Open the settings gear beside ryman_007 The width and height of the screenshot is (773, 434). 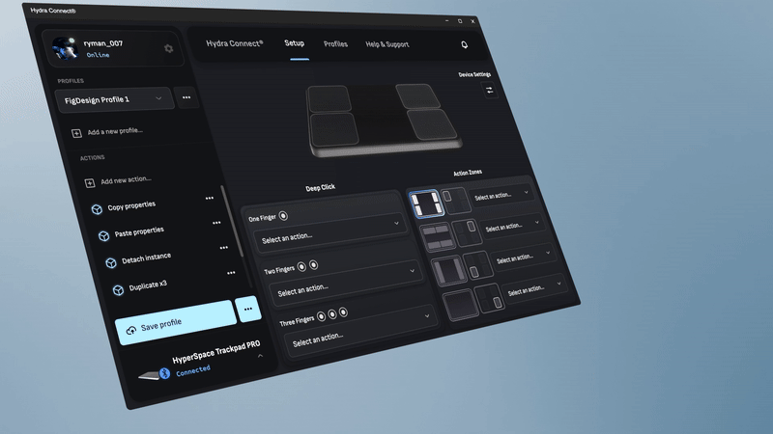(168, 49)
